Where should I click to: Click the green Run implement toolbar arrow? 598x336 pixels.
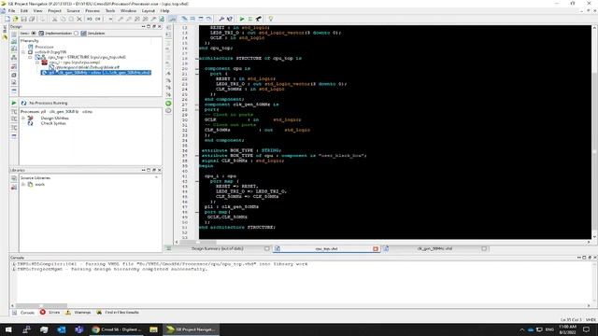[242, 19]
